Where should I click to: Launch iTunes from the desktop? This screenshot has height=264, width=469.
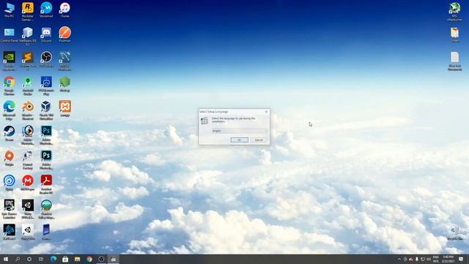tap(65, 10)
